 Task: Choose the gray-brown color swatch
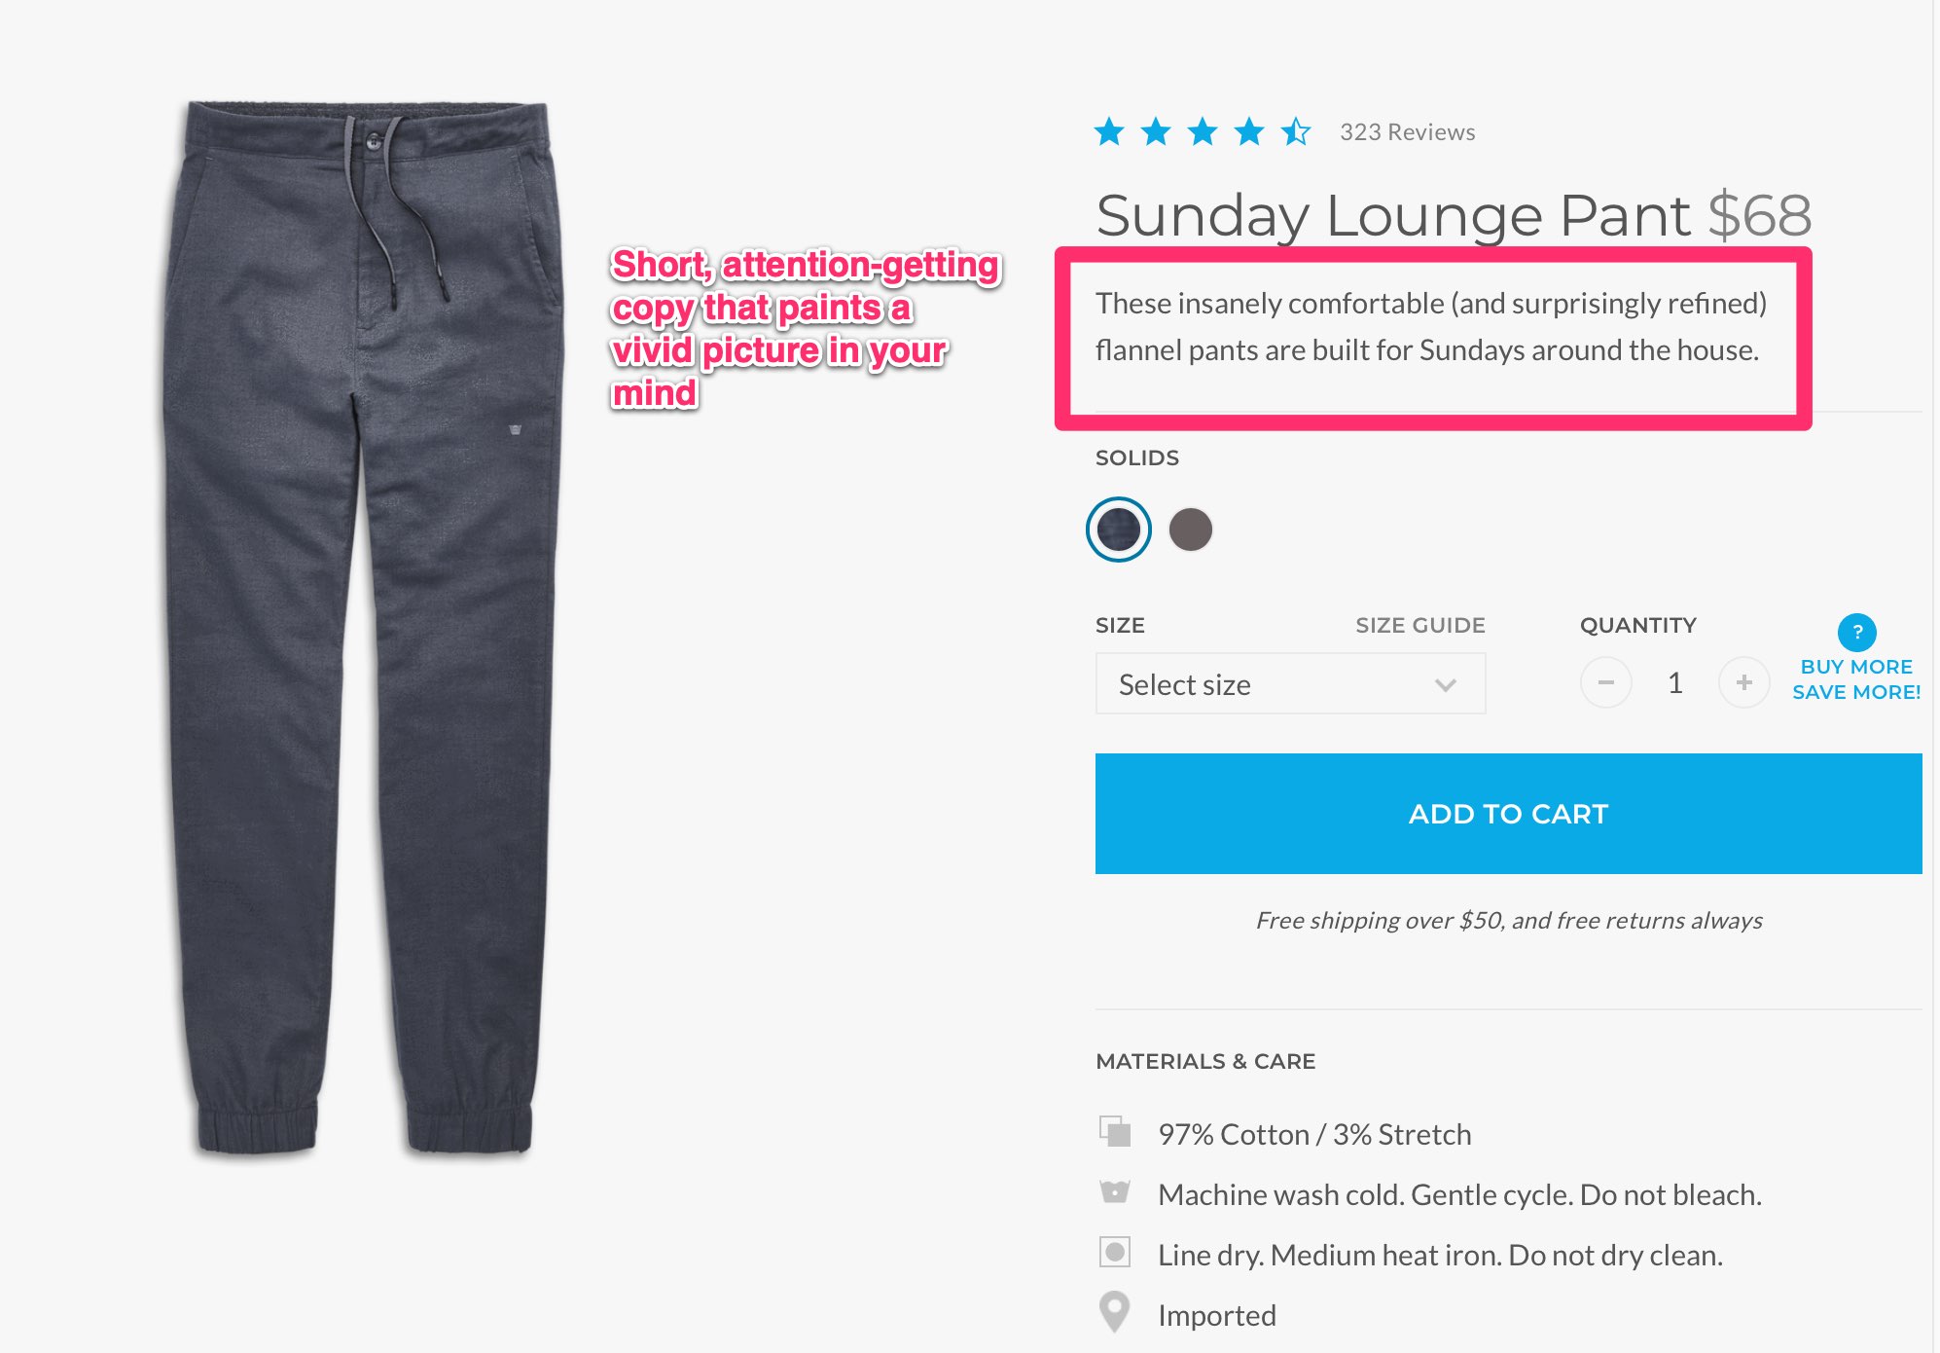tap(1191, 530)
